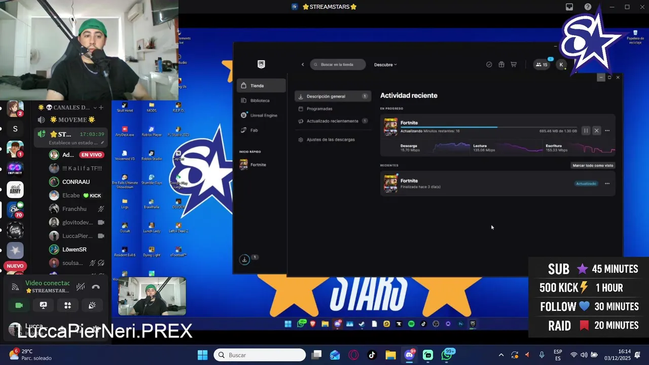Click the Fortnite thumbnail in En Progreso

click(x=390, y=127)
